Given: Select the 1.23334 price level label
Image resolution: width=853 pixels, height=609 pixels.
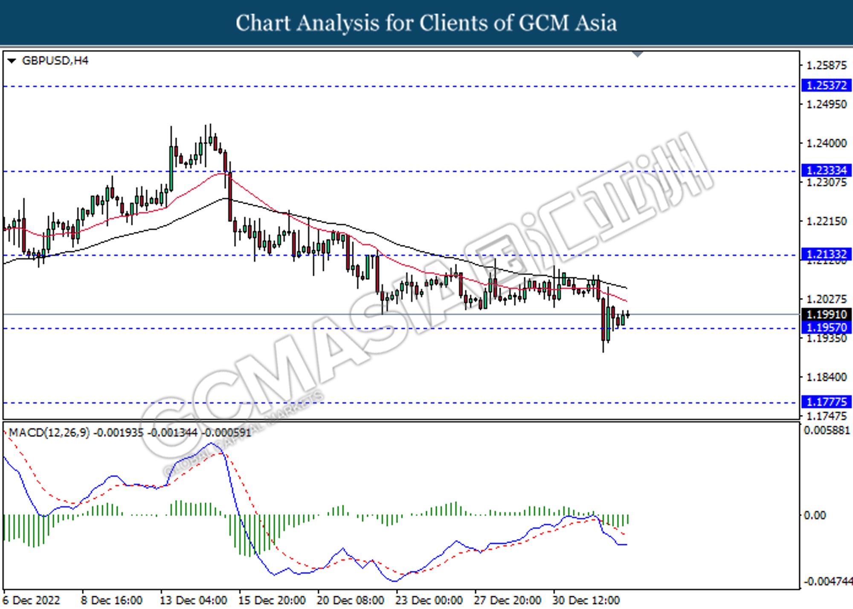Looking at the screenshot, I should [x=827, y=170].
